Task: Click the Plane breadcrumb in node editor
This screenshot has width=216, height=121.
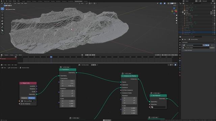Action: (4, 68)
